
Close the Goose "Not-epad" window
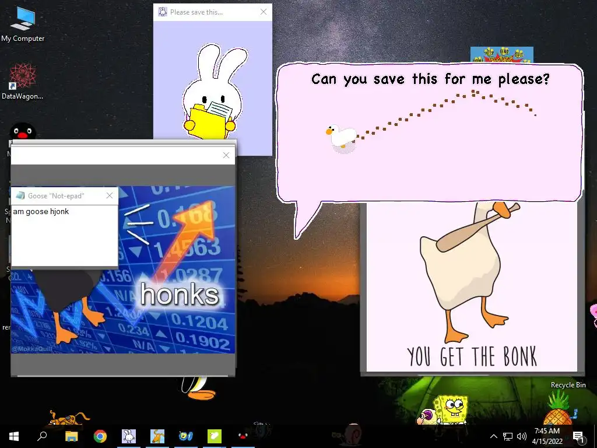point(110,195)
